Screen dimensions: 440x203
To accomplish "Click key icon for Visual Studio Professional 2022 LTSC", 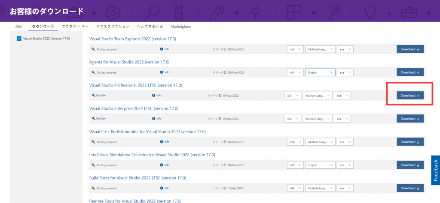I will tap(93, 96).
